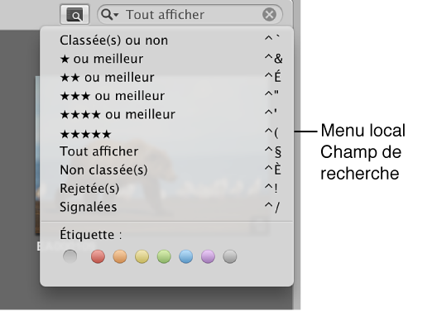Screen dimensions: 437x311
Task: Open the Filter HUD button
Action: (x=74, y=15)
